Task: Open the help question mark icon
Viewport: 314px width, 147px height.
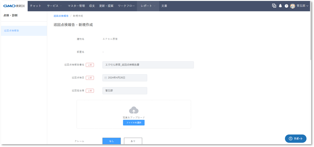Action: click(x=286, y=6)
